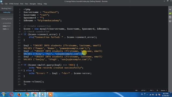Open the Windows Start button

3,95
